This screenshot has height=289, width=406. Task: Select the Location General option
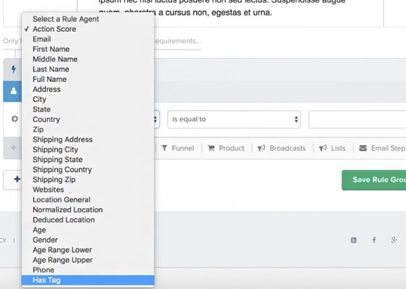[88, 200]
